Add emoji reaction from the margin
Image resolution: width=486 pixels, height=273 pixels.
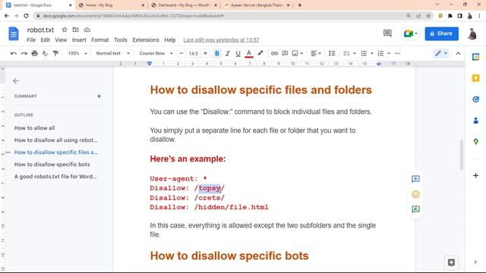point(415,194)
